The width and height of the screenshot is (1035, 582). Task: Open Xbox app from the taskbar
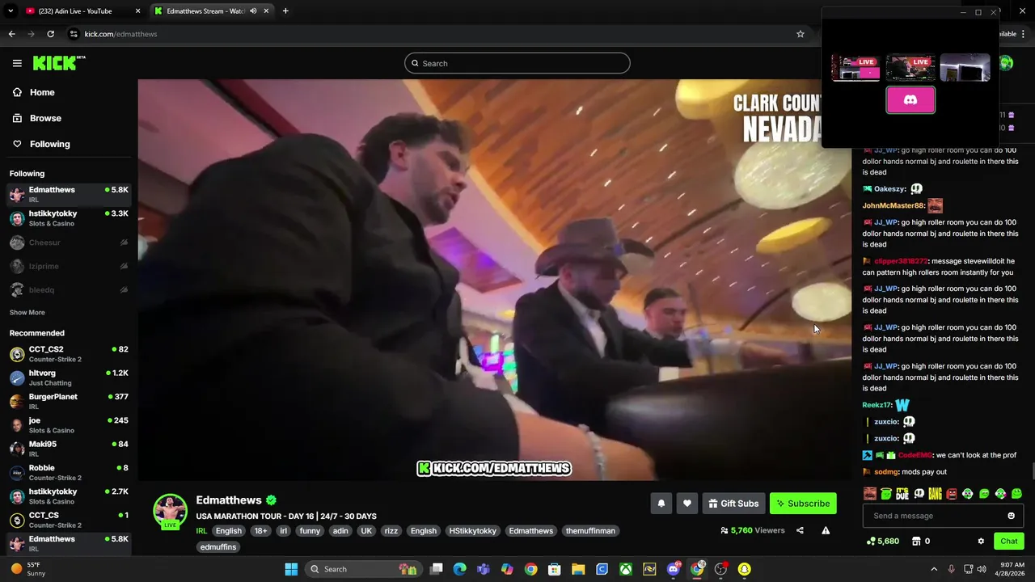pyautogui.click(x=626, y=569)
